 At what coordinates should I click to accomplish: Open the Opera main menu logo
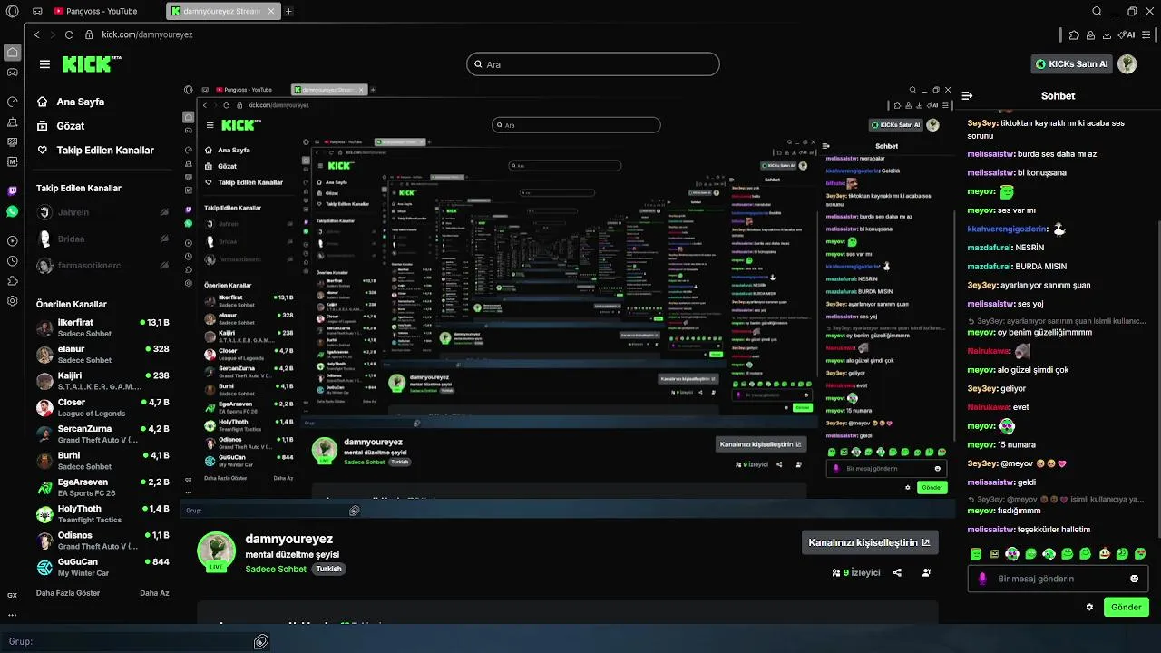pyautogui.click(x=12, y=11)
